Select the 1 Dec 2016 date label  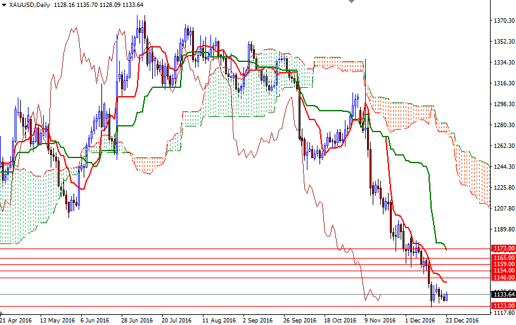pyautogui.click(x=420, y=321)
